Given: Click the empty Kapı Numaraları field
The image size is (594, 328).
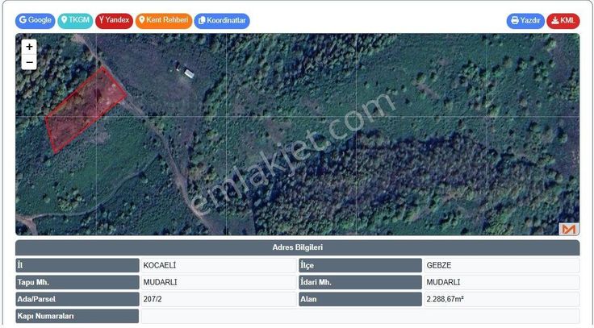Looking at the screenshot, I should (359, 317).
